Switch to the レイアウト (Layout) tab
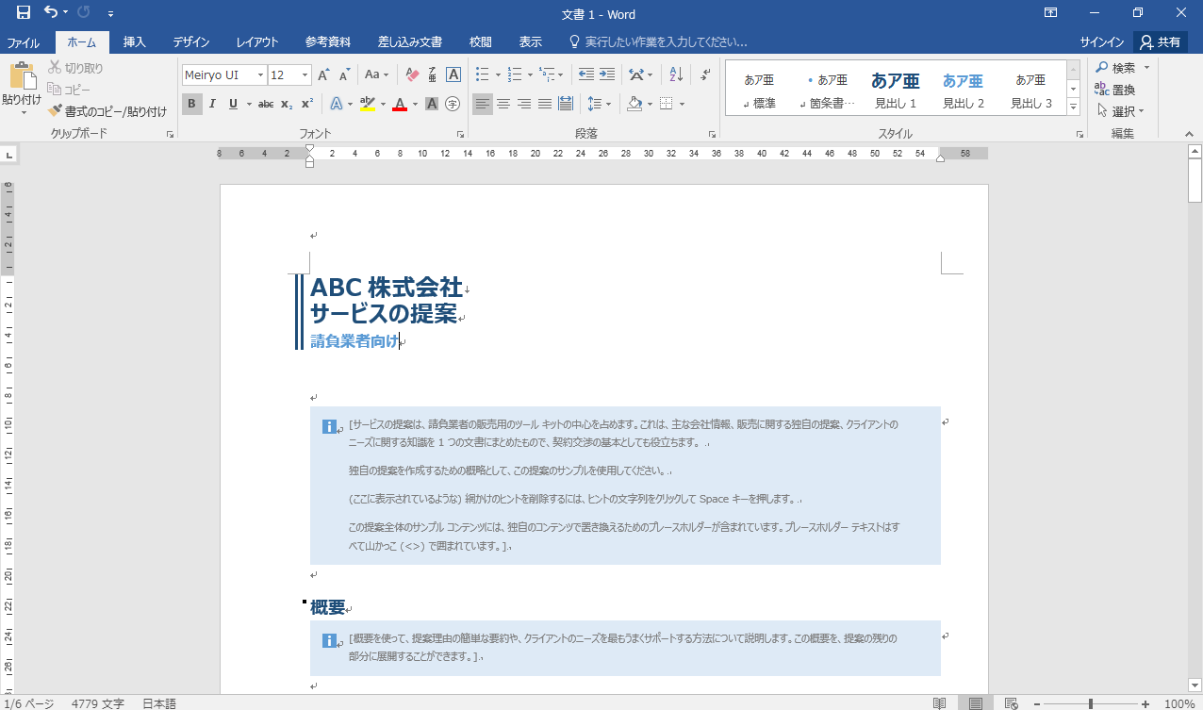 click(257, 42)
